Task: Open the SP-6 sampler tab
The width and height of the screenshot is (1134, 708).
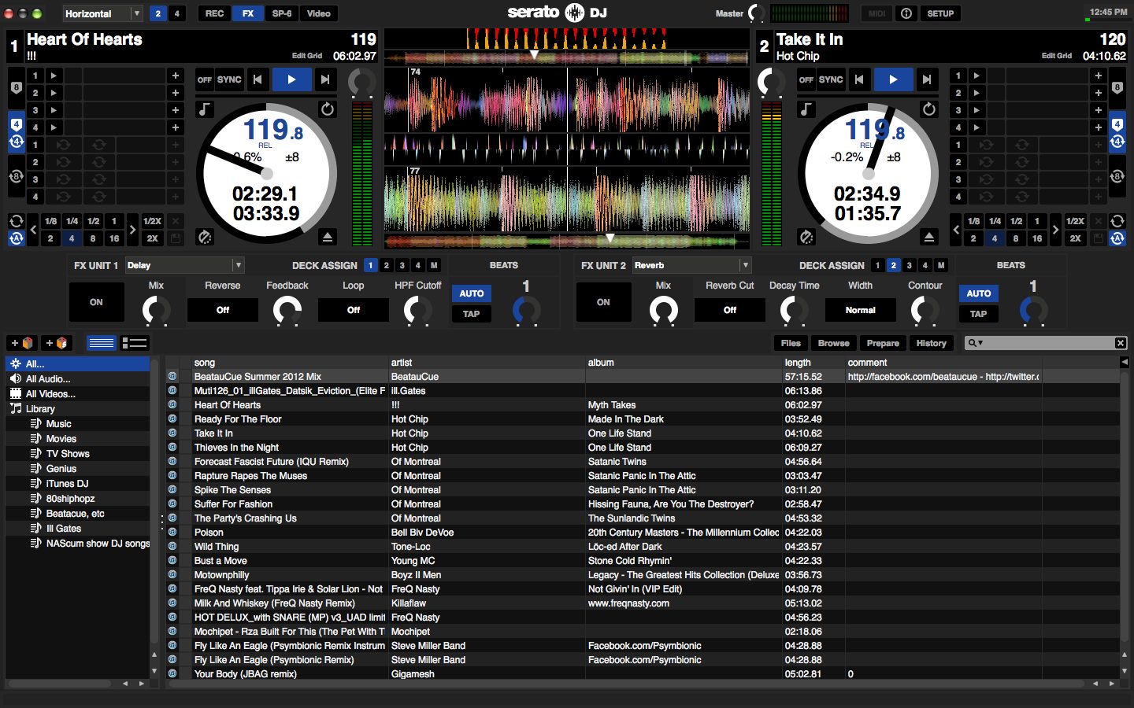Action: 282,13
